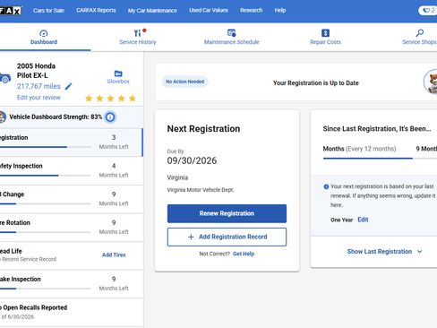Viewport: 437px width, 328px height.
Task: Open the Service History wrench icon
Action: click(x=138, y=33)
